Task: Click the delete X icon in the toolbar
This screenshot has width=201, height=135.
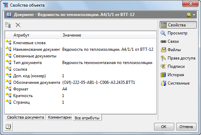Action: (18, 25)
